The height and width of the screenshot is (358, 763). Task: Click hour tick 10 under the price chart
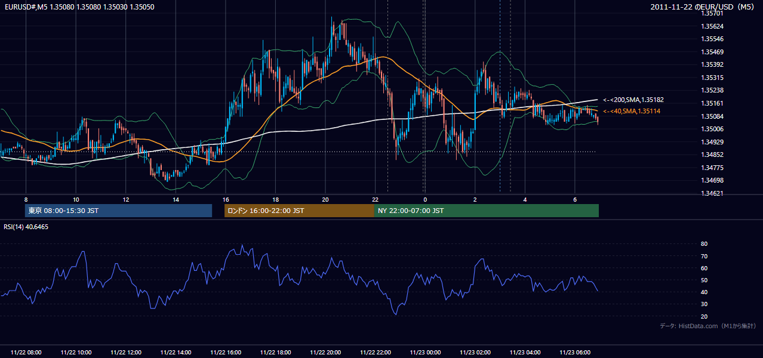[76, 199]
